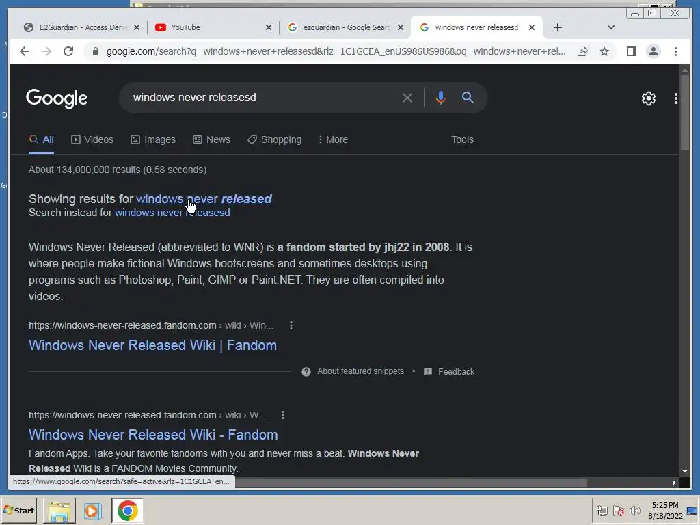The height and width of the screenshot is (525, 700).
Task: Click the browser forward arrow
Action: [46, 51]
